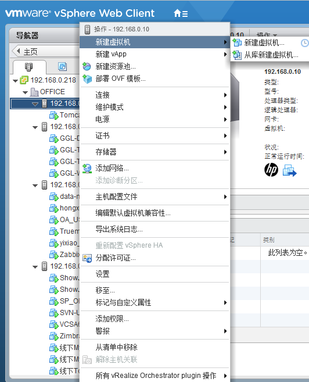
Task: Collapse the OFFICE datacenter node
Action: 25,92
